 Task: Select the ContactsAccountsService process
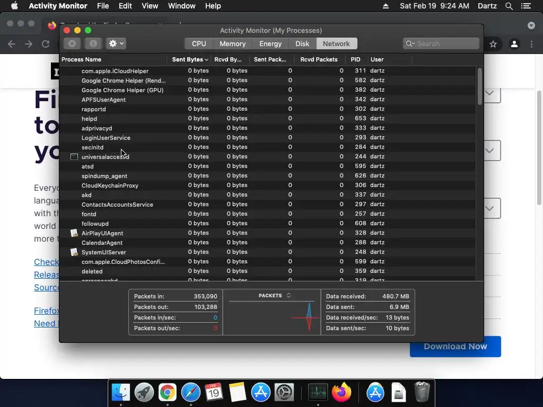[267, 204]
